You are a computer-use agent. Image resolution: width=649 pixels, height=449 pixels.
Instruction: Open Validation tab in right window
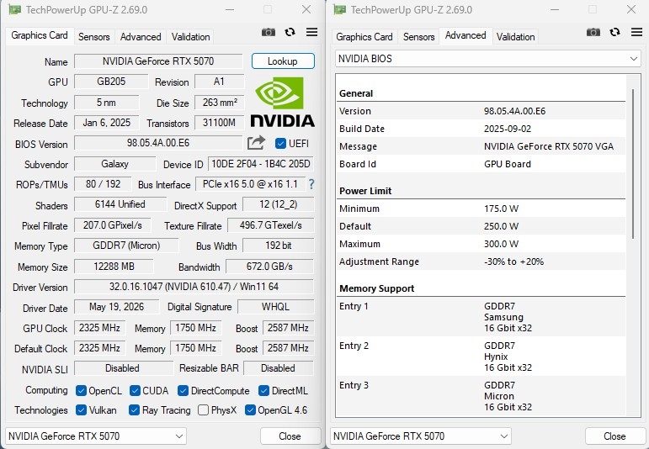pyautogui.click(x=516, y=37)
